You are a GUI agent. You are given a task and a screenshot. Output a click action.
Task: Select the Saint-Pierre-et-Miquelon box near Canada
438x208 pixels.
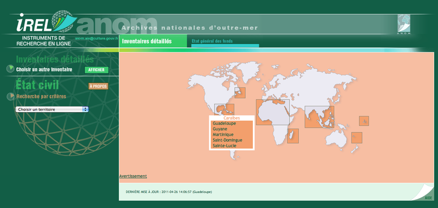pos(240,93)
